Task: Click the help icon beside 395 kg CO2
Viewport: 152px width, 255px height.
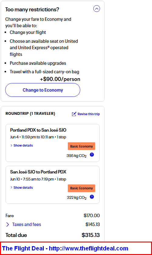Action: click(92, 155)
